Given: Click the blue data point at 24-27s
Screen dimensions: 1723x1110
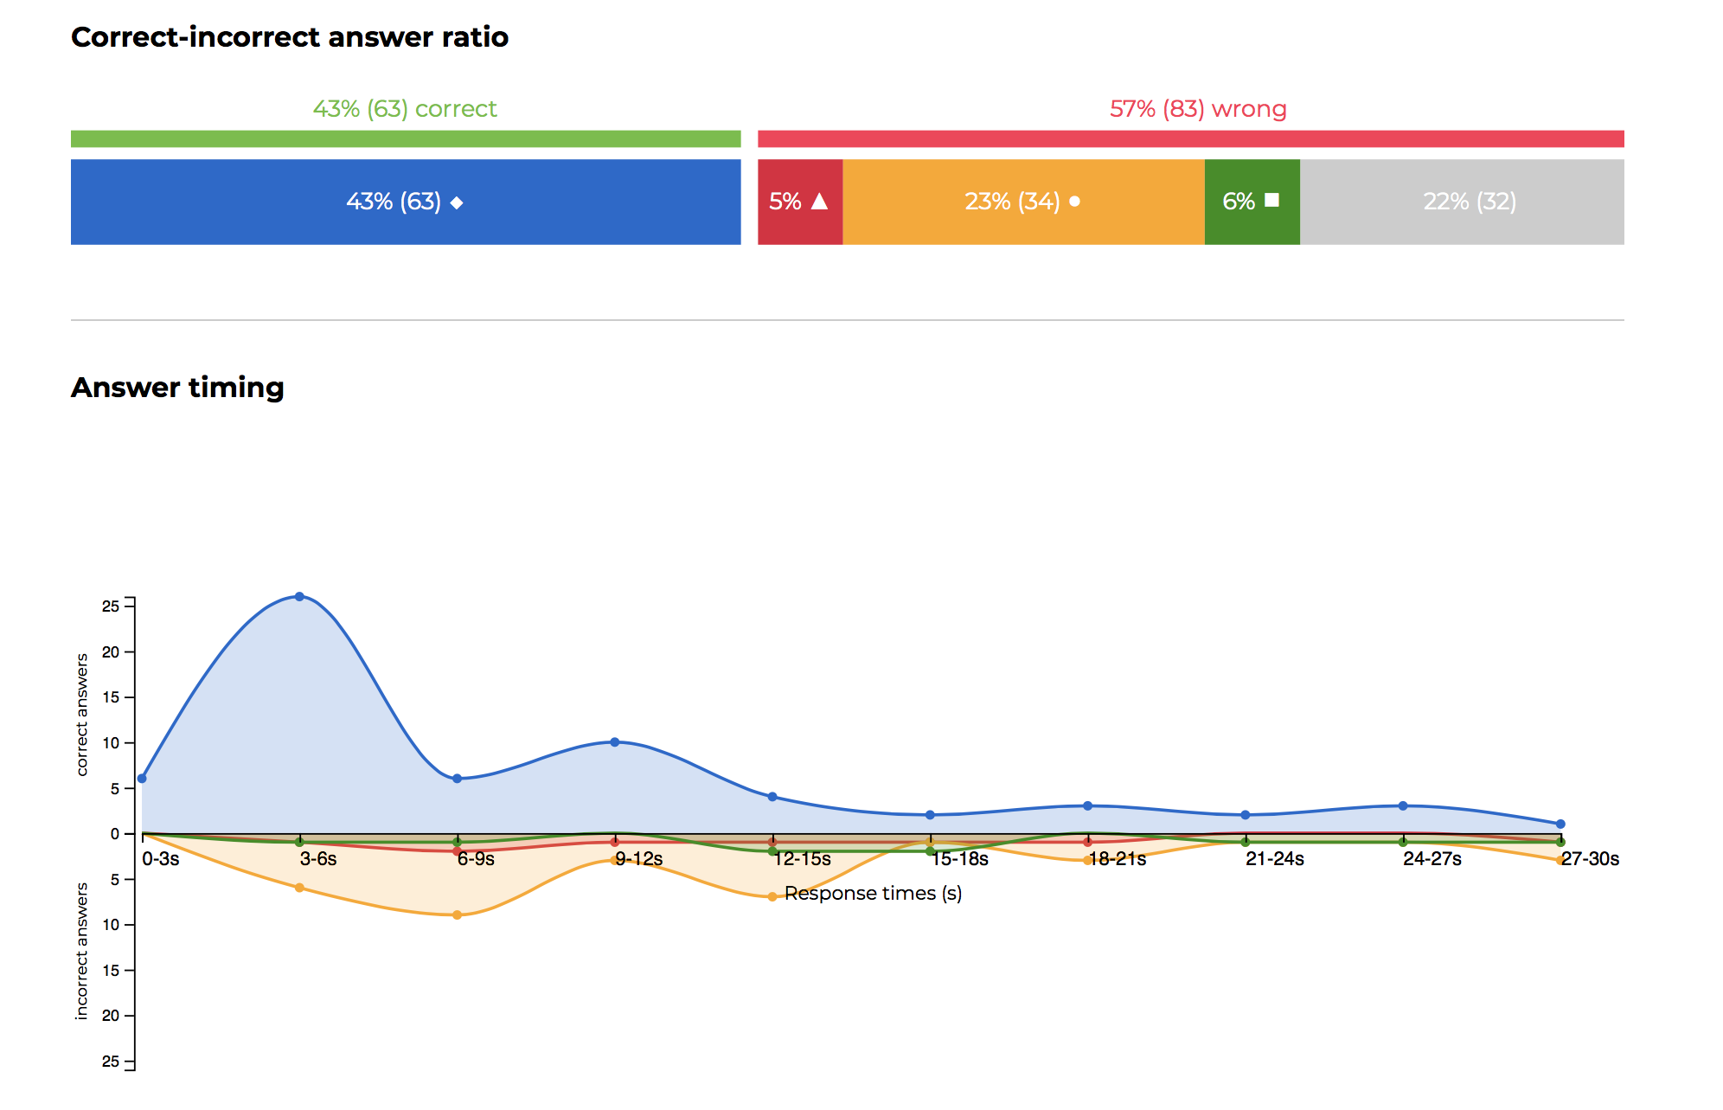Looking at the screenshot, I should tap(1403, 805).
